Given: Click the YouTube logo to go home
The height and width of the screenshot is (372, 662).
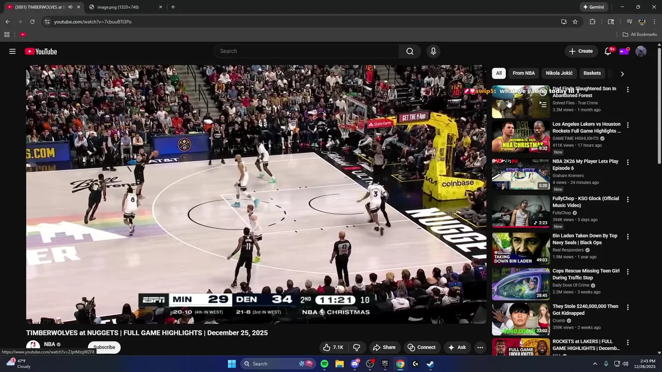Looking at the screenshot, I should pyautogui.click(x=41, y=51).
